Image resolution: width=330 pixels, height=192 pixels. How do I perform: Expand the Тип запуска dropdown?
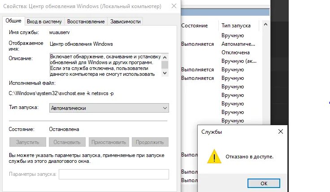click(109, 108)
